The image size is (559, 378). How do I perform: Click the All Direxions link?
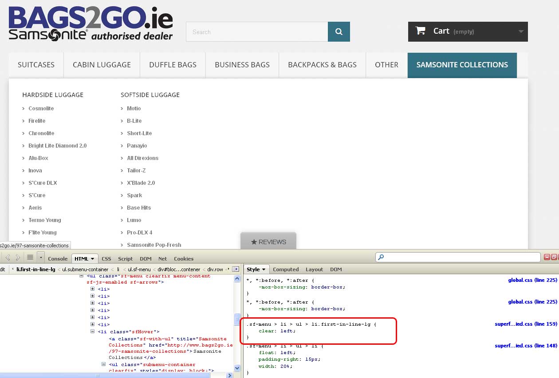(x=143, y=158)
